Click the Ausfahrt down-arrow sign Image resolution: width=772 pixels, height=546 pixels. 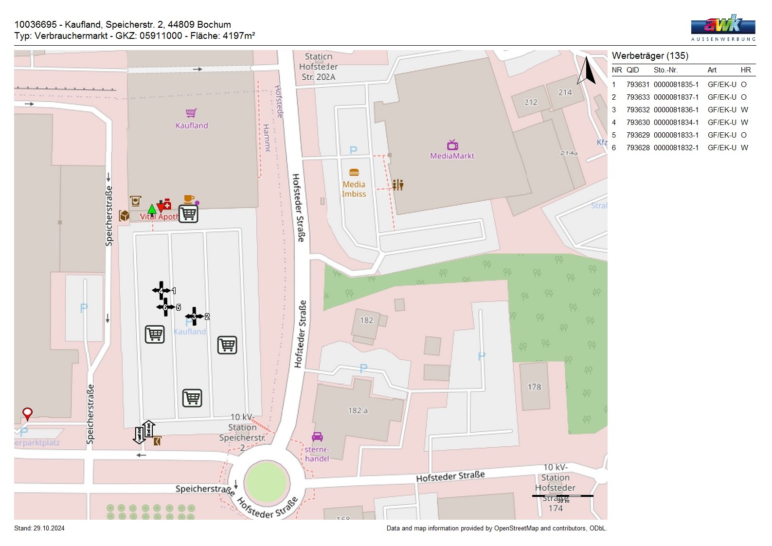(139, 435)
